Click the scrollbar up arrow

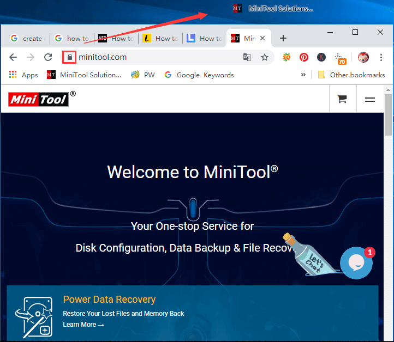point(388,89)
